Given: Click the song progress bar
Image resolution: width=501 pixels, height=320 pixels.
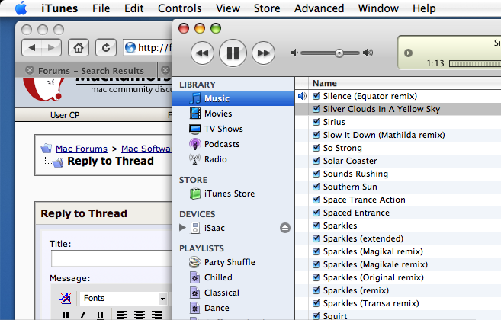Looking at the screenshot, I should point(475,63).
